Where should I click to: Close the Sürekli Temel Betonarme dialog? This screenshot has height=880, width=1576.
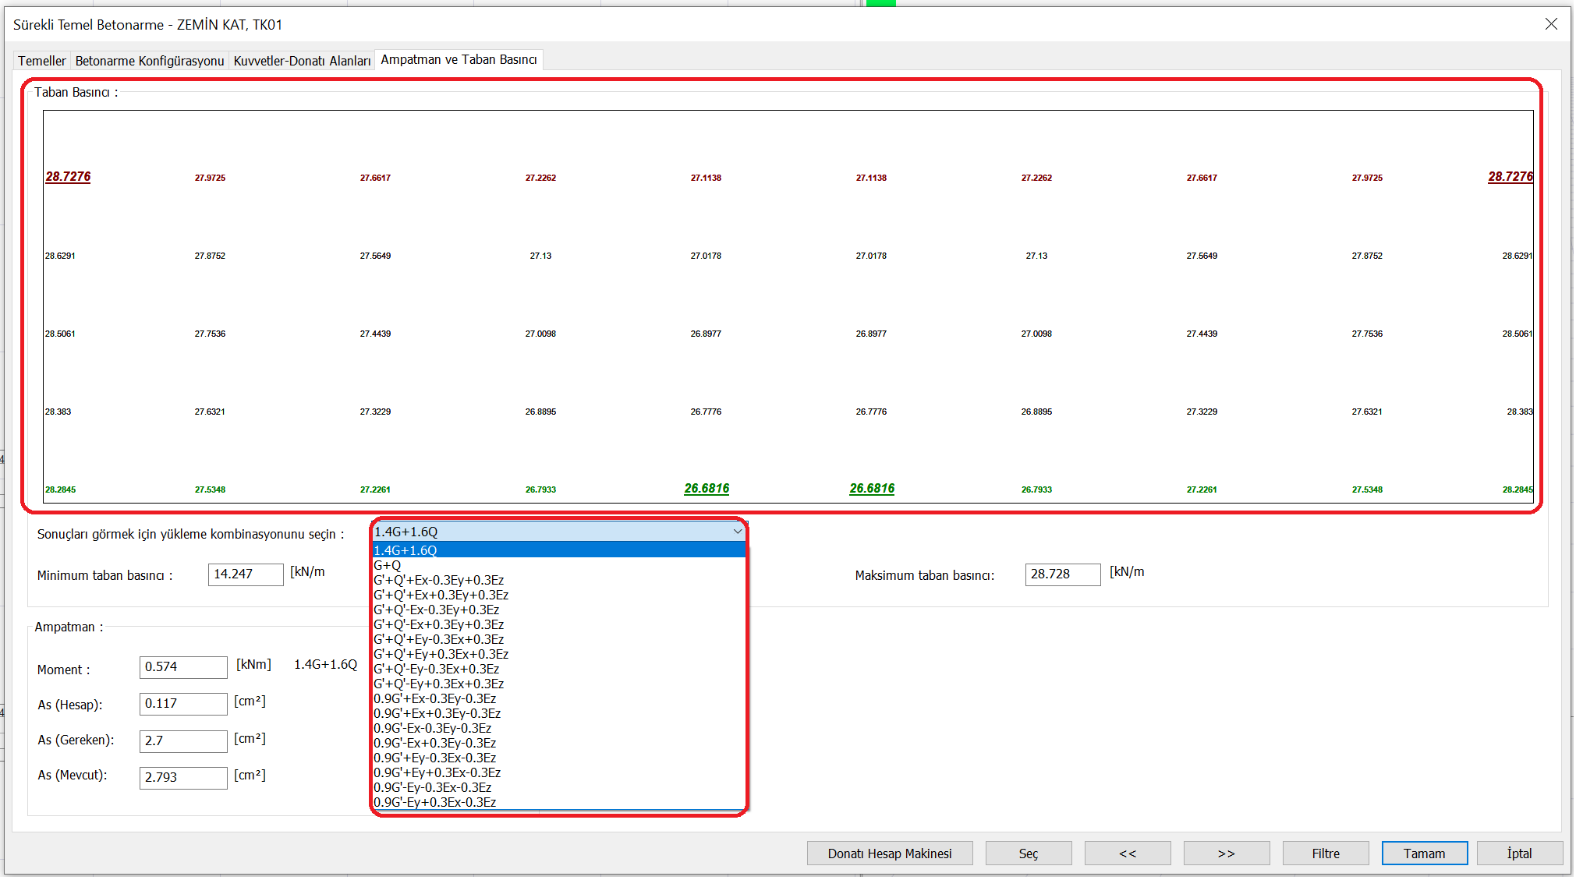click(1551, 24)
